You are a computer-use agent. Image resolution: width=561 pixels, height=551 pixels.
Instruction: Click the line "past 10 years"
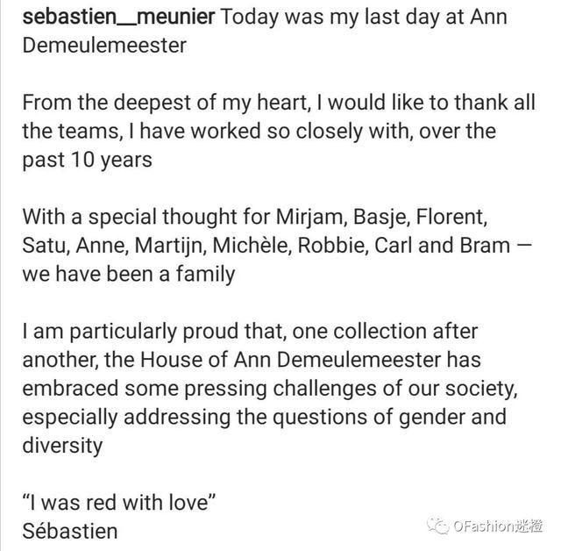pos(88,161)
